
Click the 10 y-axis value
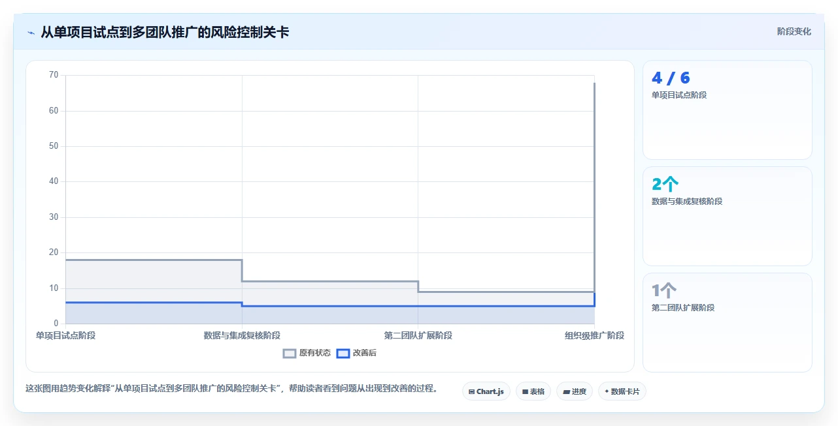54,288
